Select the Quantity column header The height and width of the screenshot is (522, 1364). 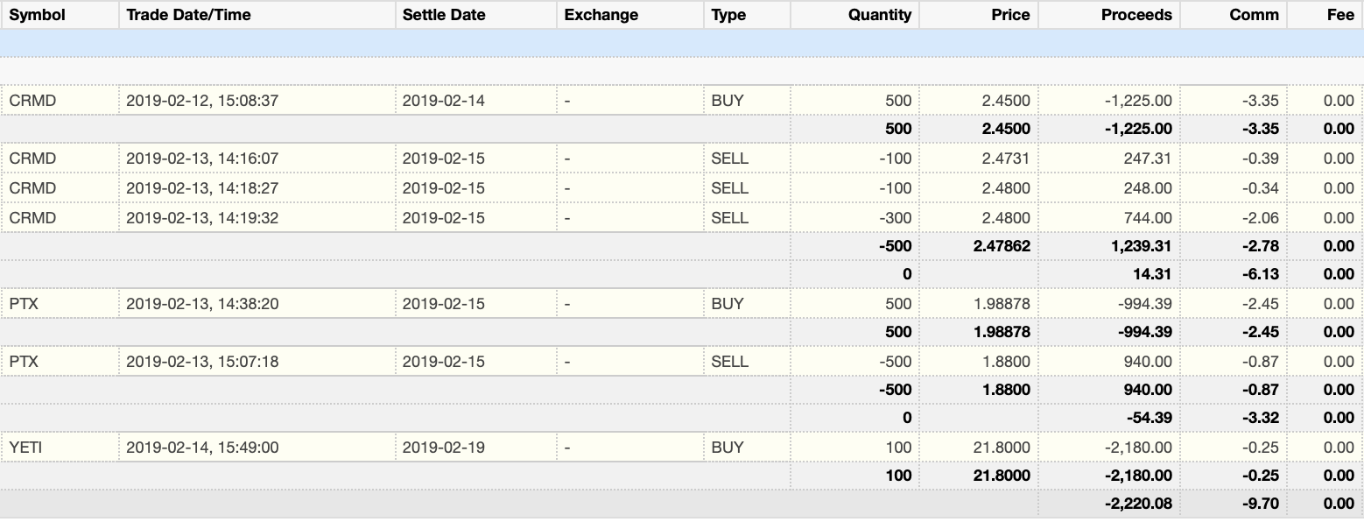pyautogui.click(x=879, y=15)
